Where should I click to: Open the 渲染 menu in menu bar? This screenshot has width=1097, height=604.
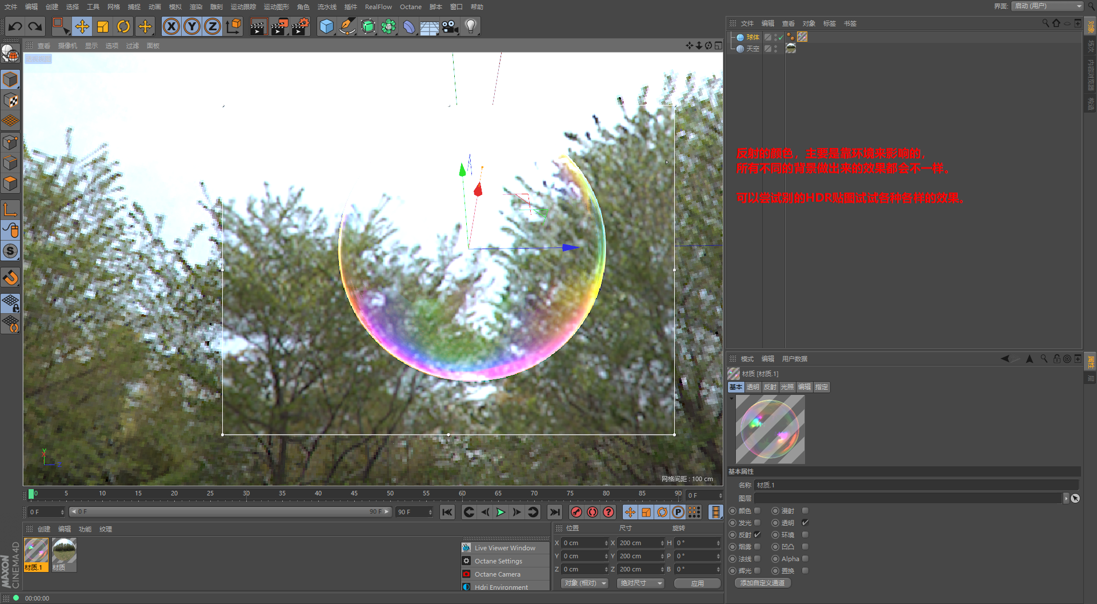196,7
